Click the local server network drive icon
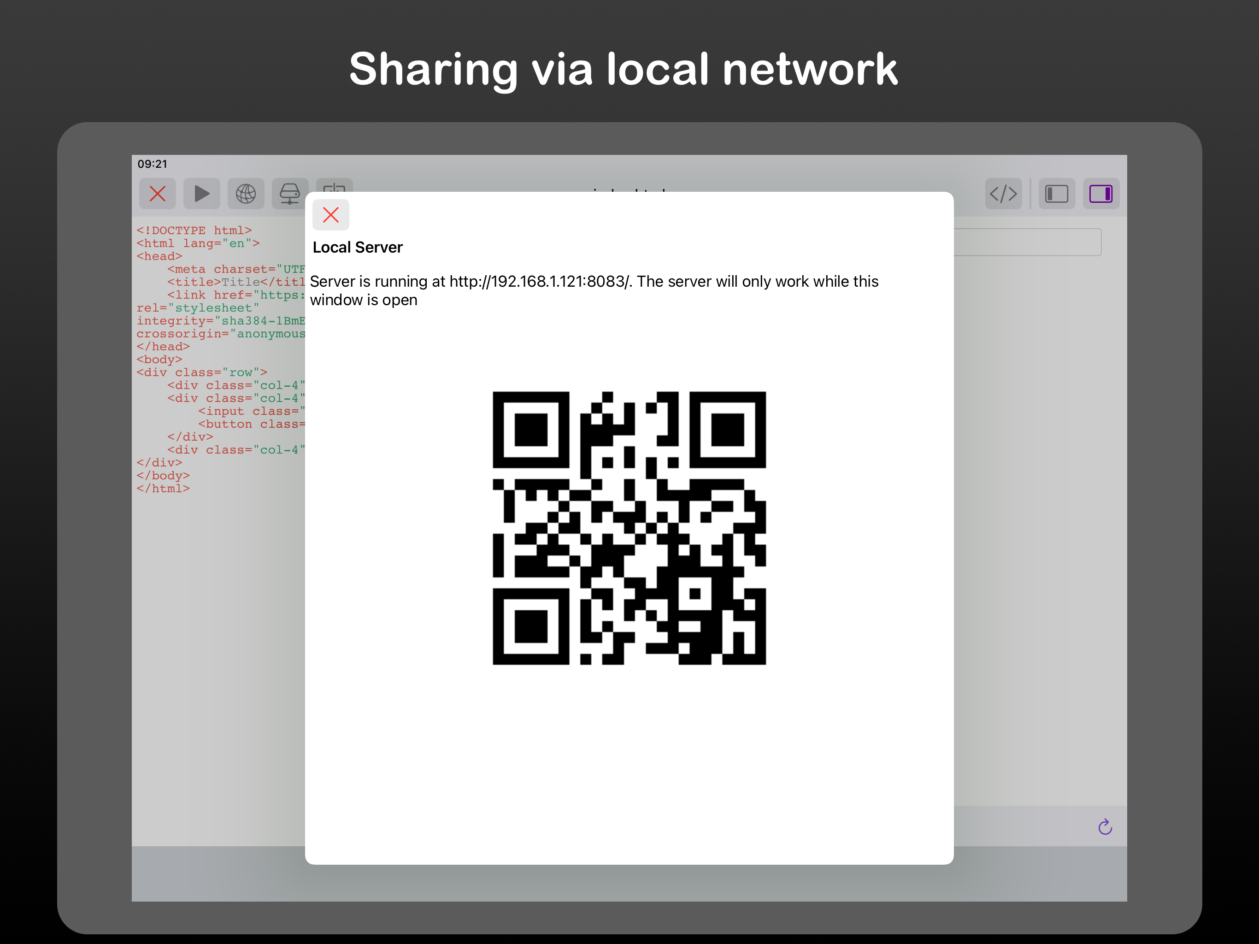Screen dimensions: 1259x944 [x=290, y=194]
